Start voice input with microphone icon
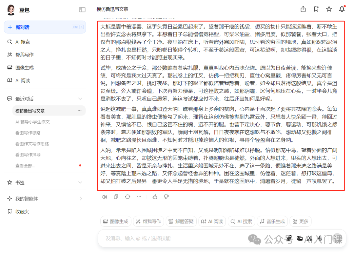 320,238
